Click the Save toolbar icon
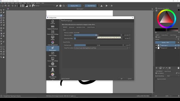 (x=9, y=6)
